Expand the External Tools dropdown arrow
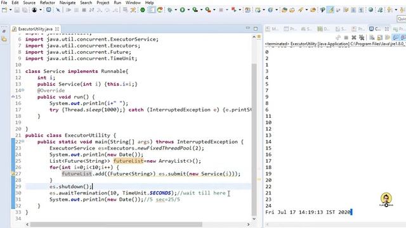 click(x=214, y=10)
